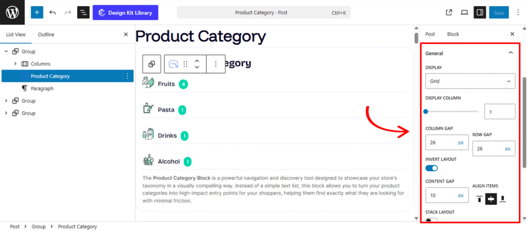
Task: Adjust the Display Column slider
Action: [x=426, y=111]
